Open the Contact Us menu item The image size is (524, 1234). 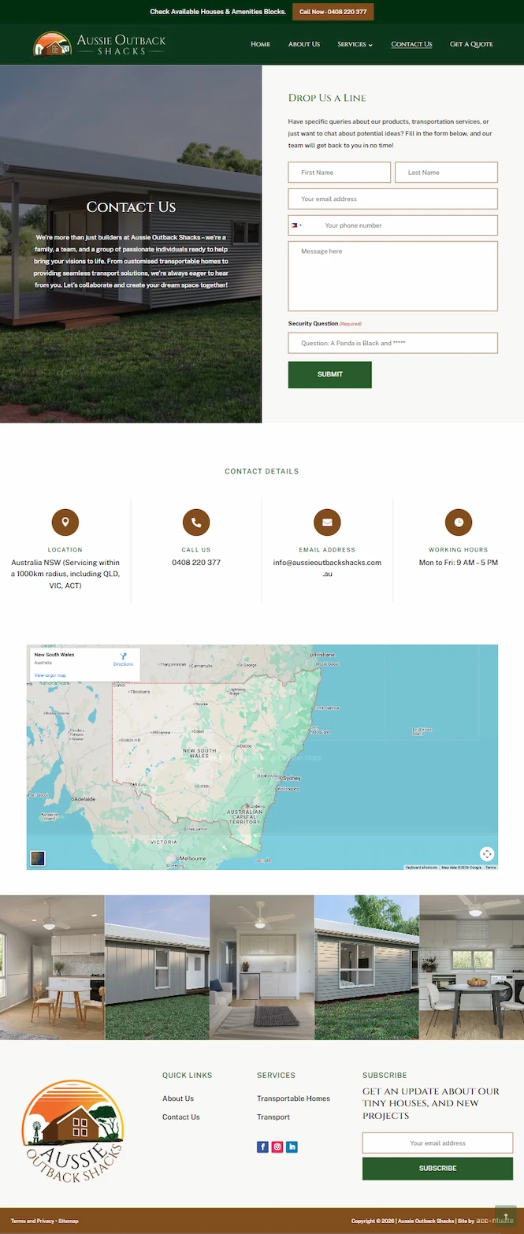click(411, 44)
